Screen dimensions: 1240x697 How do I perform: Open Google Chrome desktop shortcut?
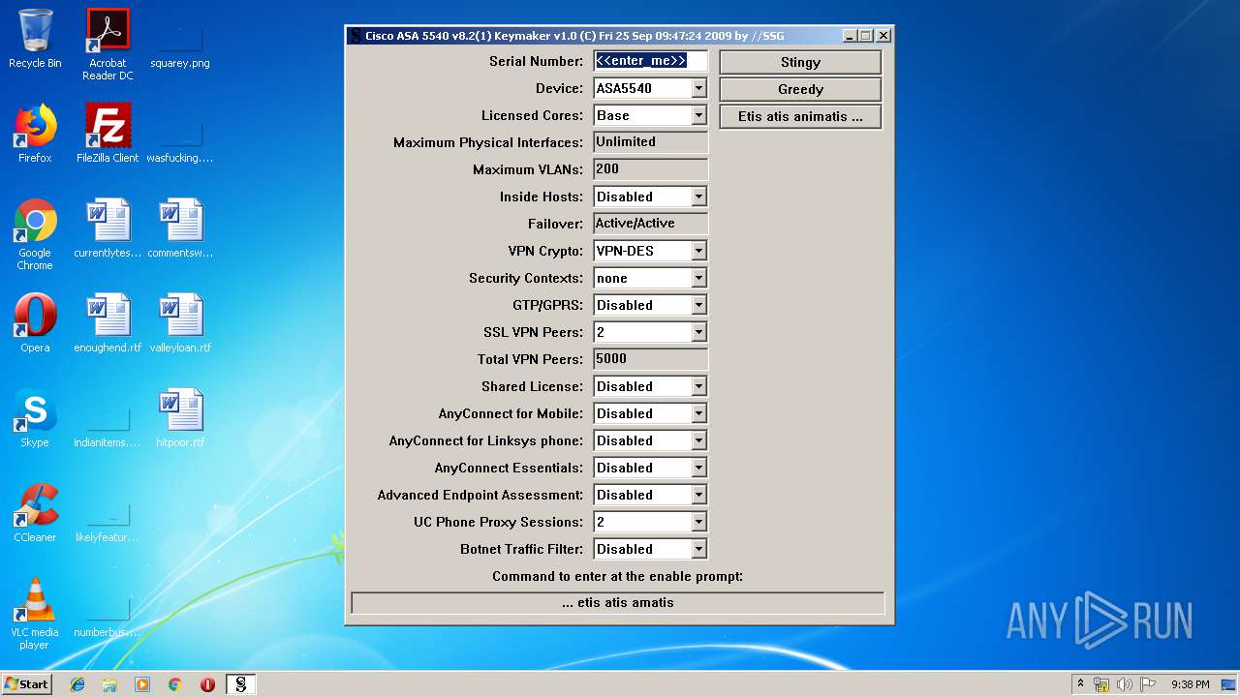click(x=35, y=234)
